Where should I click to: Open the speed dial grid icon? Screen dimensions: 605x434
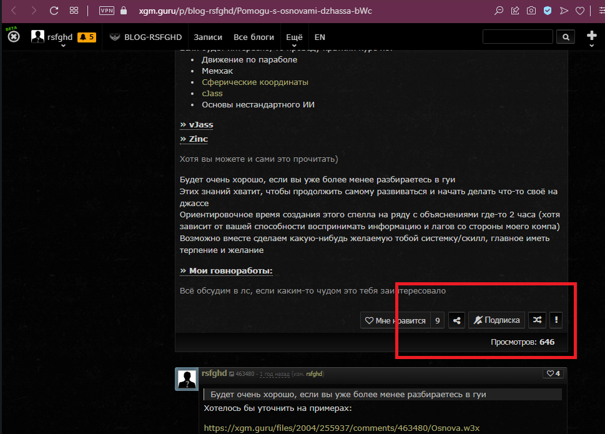(x=74, y=11)
